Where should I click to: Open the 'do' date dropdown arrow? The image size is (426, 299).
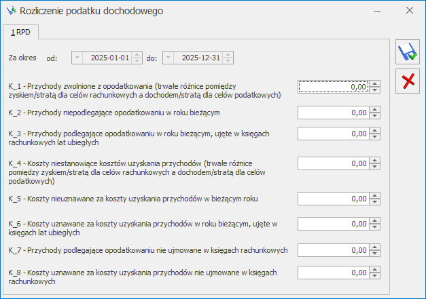[168, 58]
